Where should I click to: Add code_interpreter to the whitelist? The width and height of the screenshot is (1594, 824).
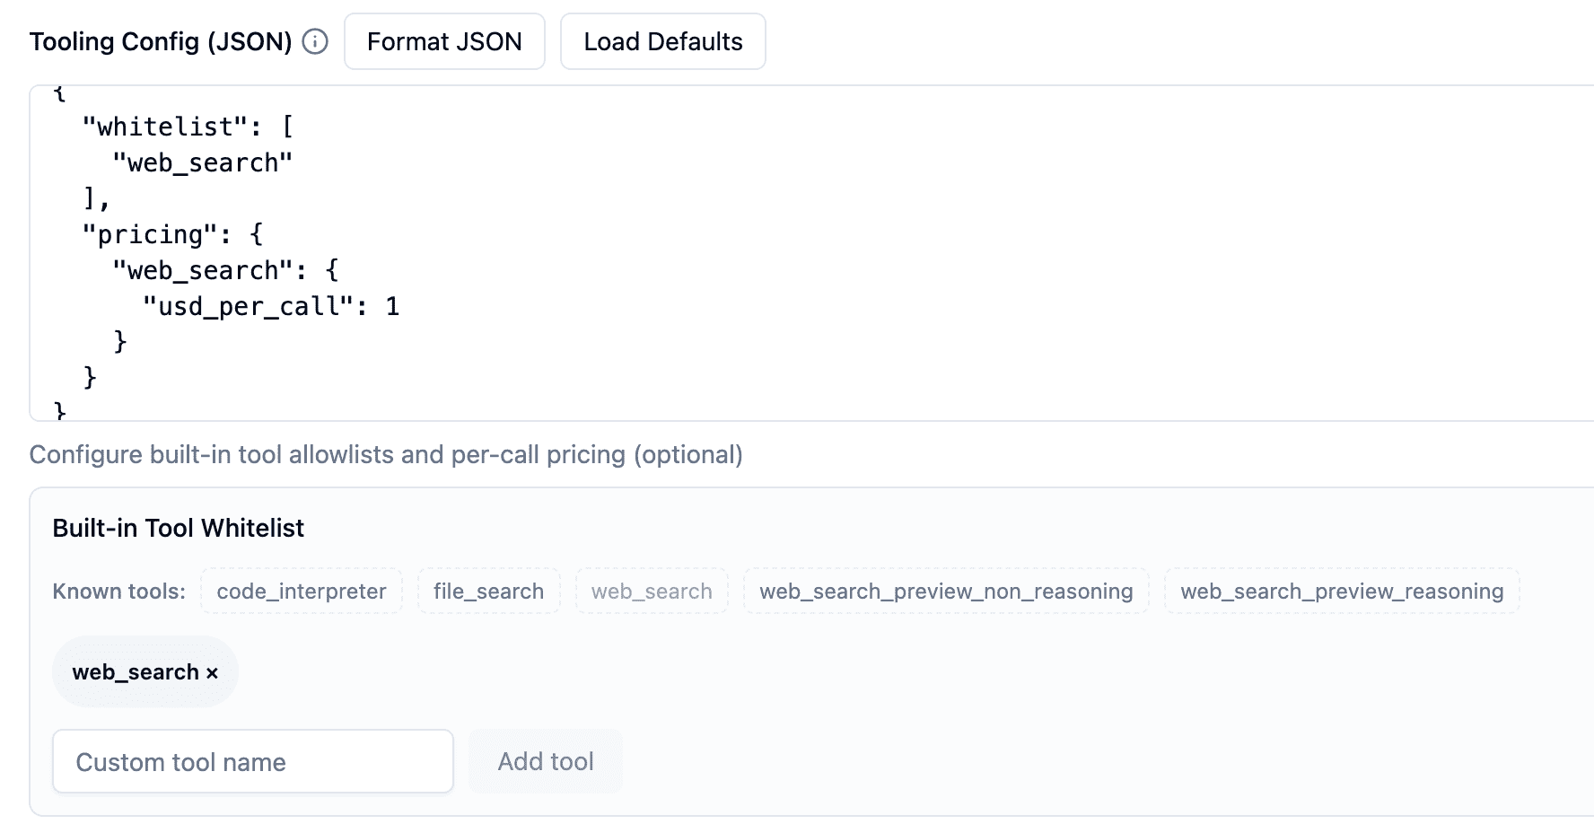(x=301, y=591)
